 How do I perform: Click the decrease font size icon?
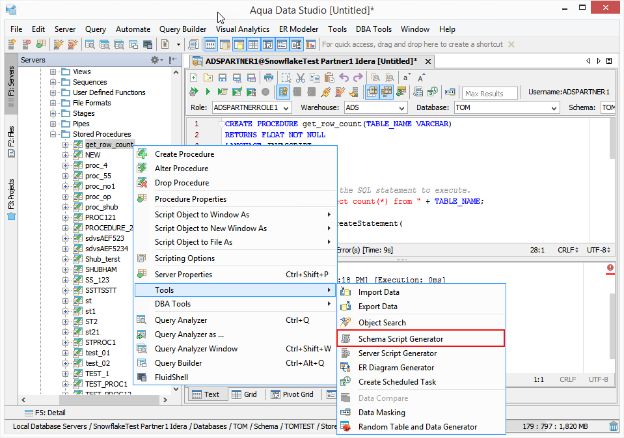(x=406, y=77)
